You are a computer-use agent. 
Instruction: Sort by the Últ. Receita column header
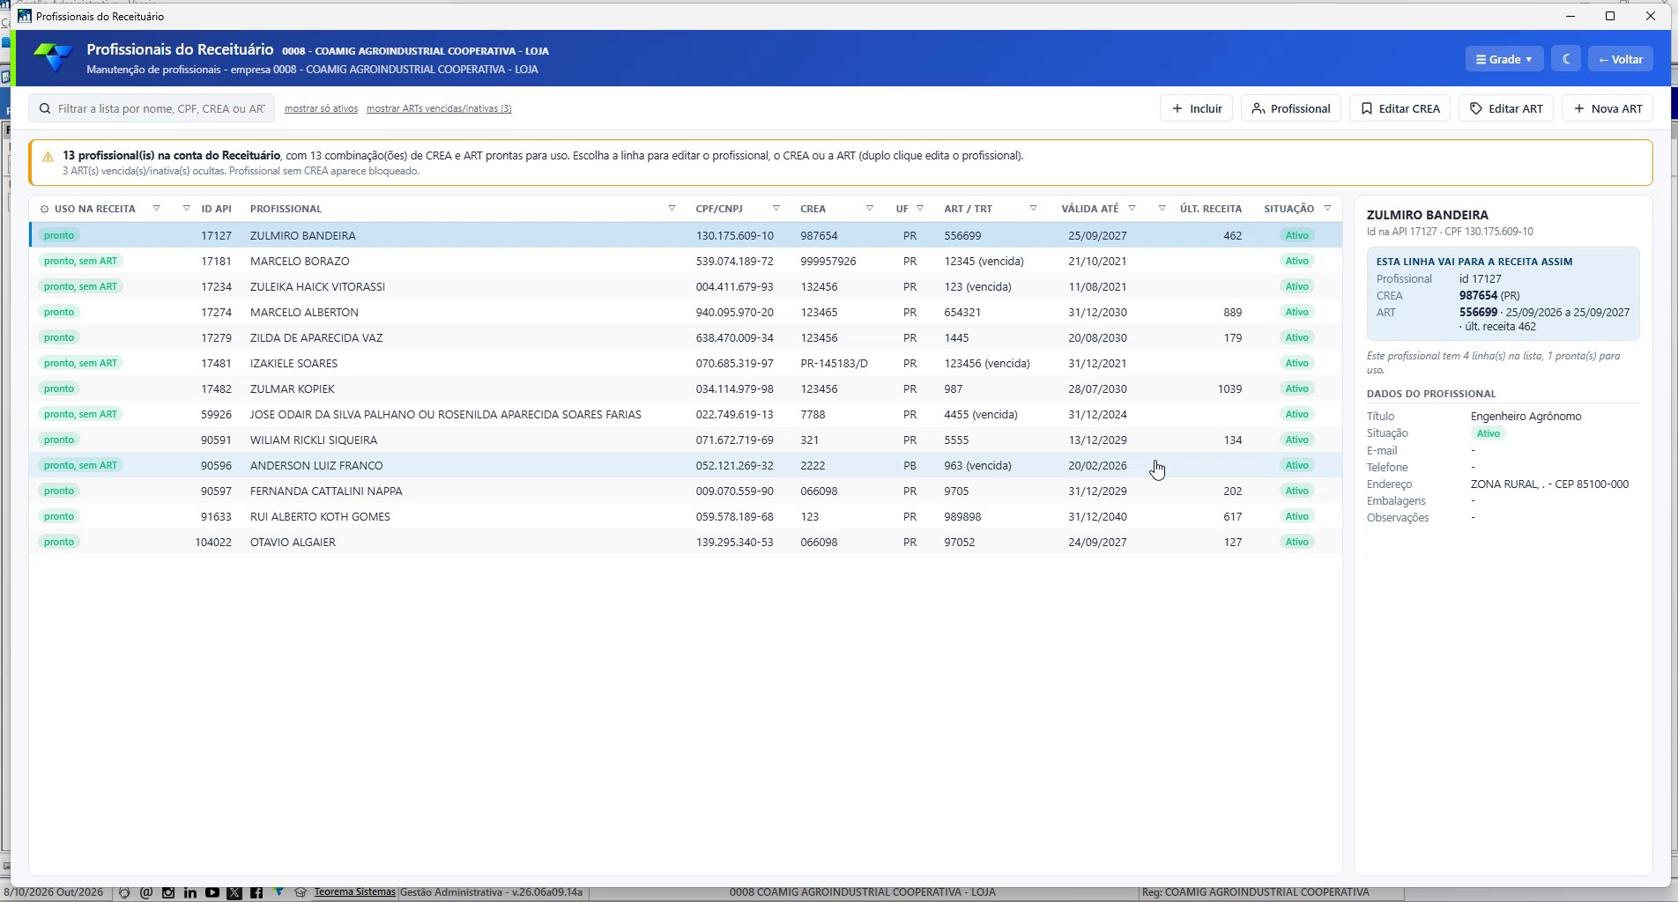point(1210,209)
